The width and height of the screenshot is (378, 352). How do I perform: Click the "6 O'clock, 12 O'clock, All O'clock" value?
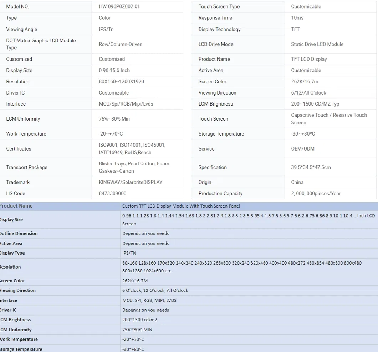[x=155, y=291]
